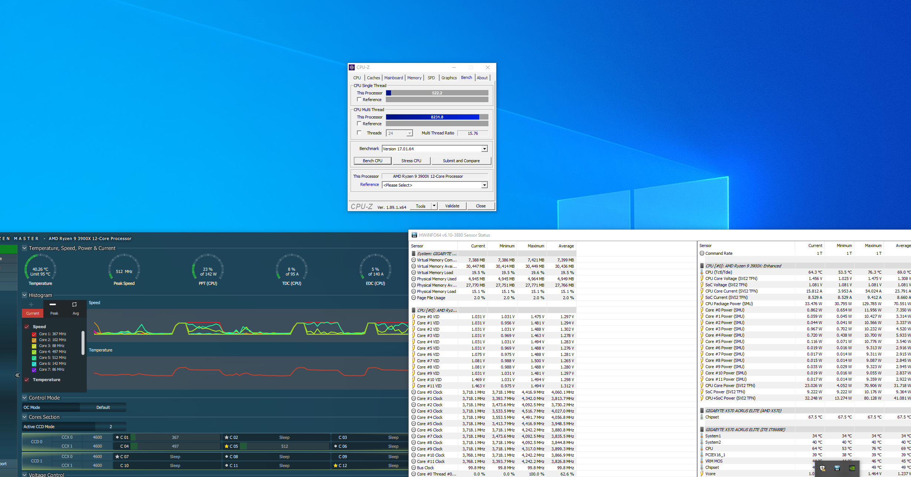
Task: Click the dot marker on core C 08
Action: 226,457
